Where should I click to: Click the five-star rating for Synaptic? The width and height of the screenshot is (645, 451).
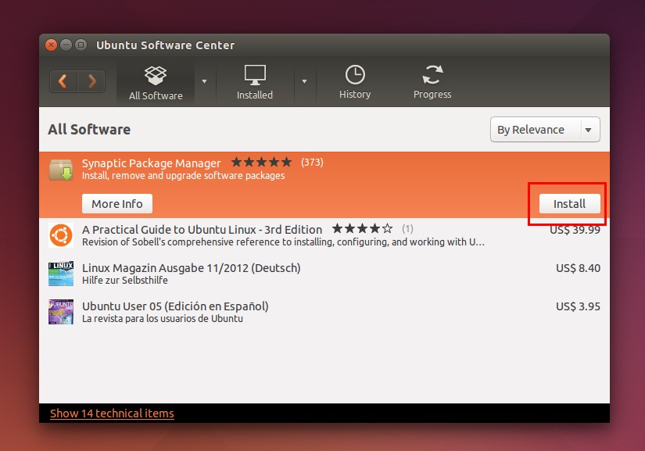pyautogui.click(x=262, y=162)
